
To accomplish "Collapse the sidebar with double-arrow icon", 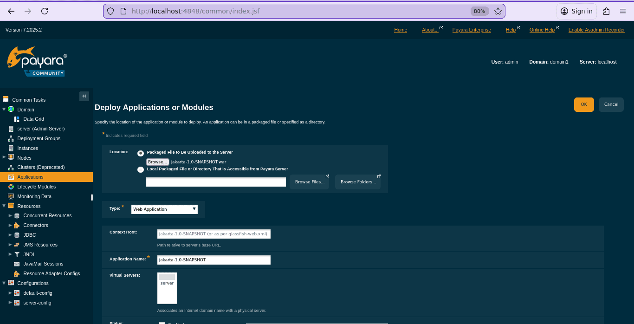I will point(84,96).
